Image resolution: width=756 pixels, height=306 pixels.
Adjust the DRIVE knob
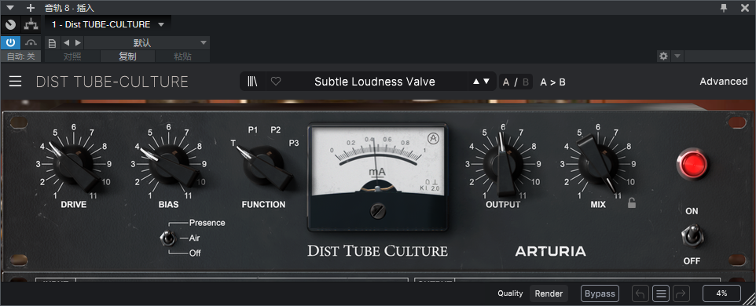click(74, 165)
